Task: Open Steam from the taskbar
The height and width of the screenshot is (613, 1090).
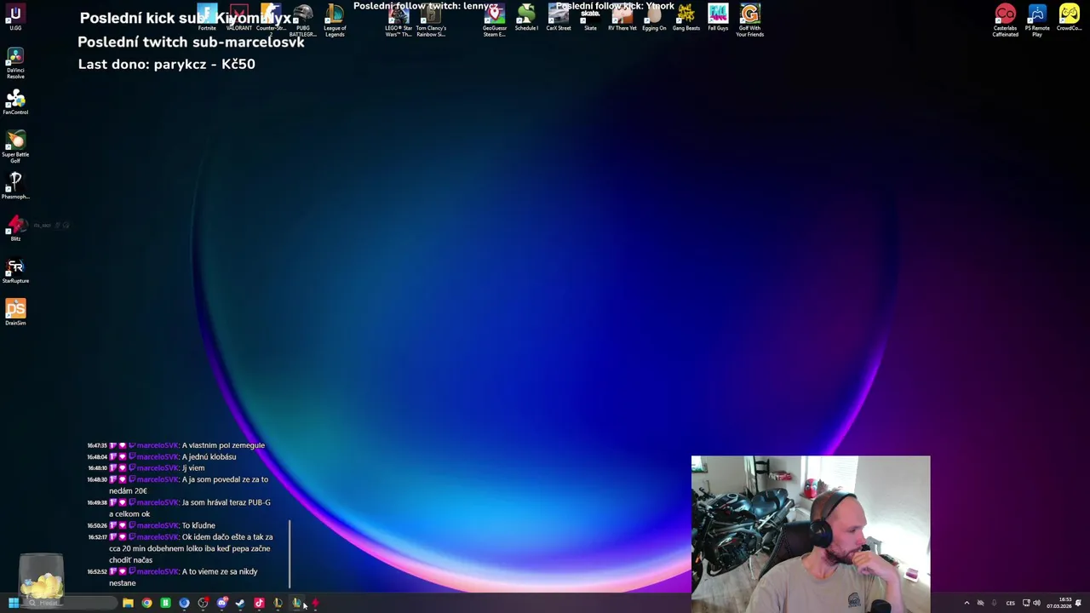Action: coord(240,603)
